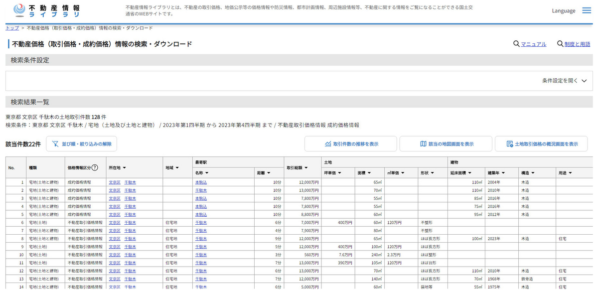The height and width of the screenshot is (290, 598).
Task: Select 1968年 build year cell
Action: (494, 279)
